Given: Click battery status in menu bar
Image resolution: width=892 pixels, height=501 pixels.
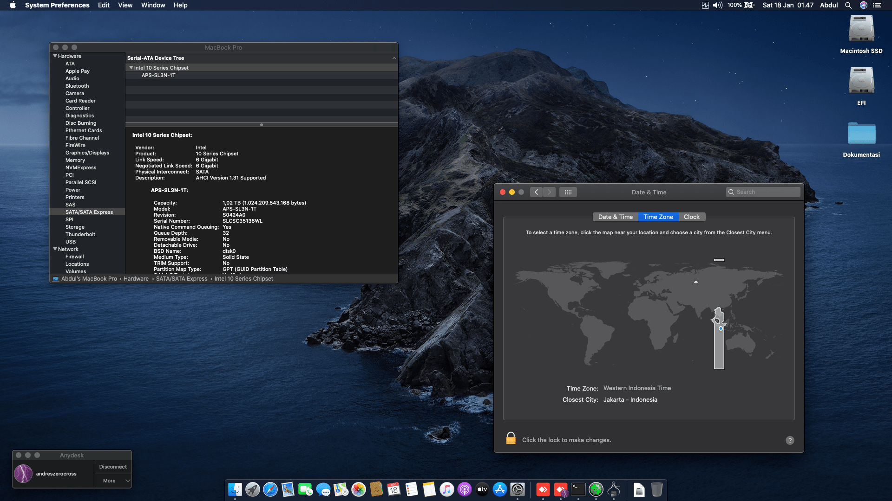Looking at the screenshot, I should click(x=741, y=5).
